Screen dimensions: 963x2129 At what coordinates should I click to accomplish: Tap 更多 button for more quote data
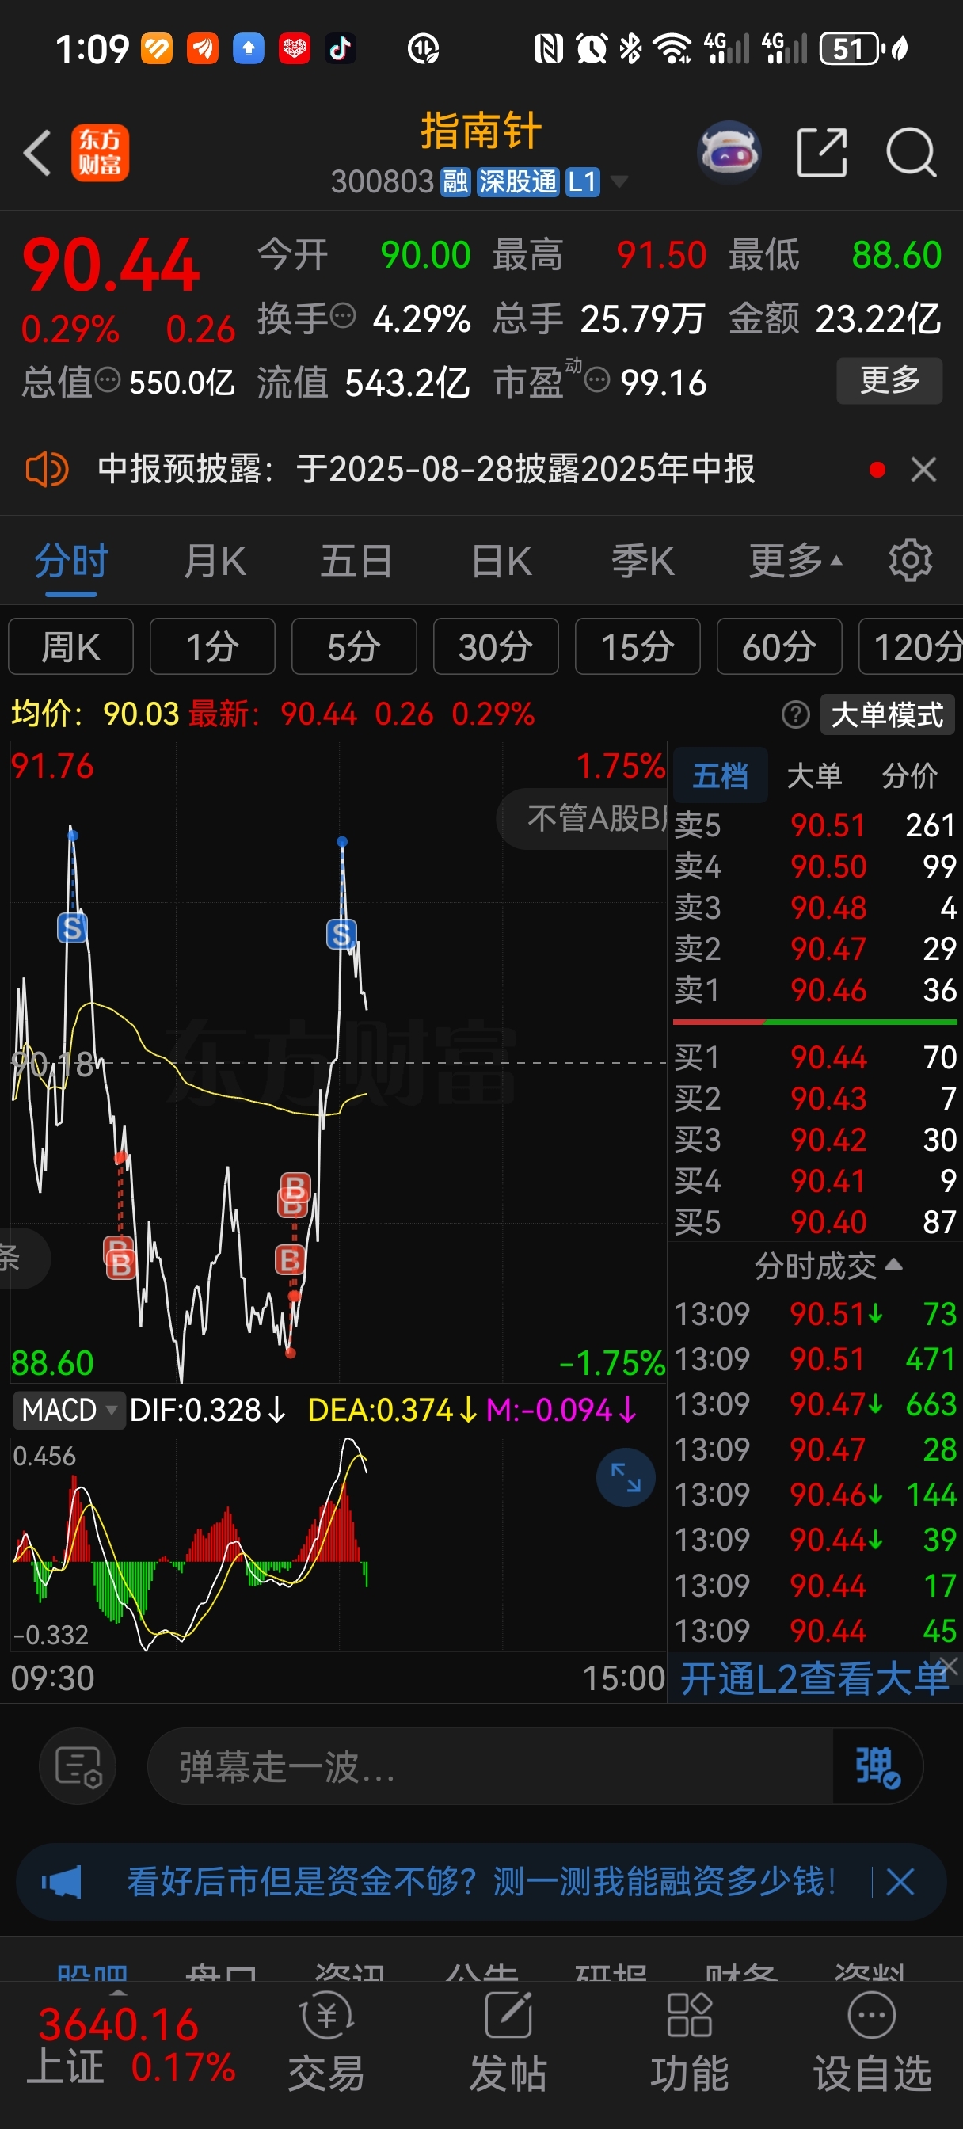click(x=889, y=380)
